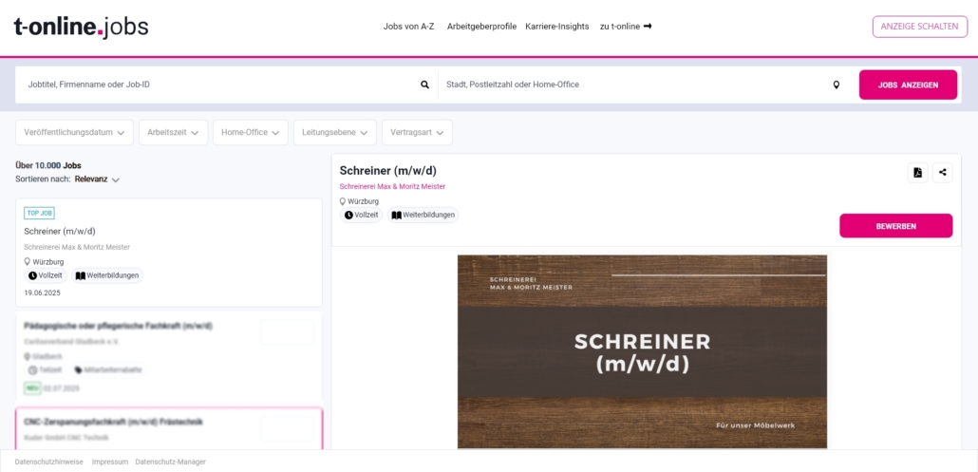The width and height of the screenshot is (978, 472).
Task: Click the date 19.06.2025 in the job card
Action: coord(43,293)
